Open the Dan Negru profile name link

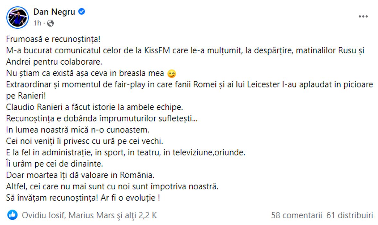(54, 12)
